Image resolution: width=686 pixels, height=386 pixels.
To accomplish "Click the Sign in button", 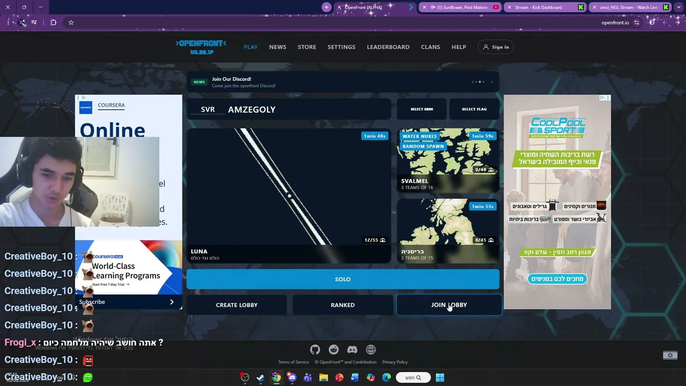I will (x=496, y=47).
